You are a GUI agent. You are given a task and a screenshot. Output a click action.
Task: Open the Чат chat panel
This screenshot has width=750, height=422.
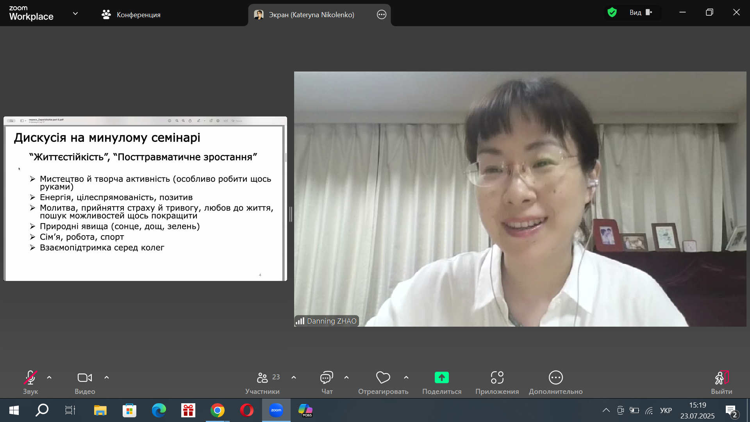pos(327,382)
